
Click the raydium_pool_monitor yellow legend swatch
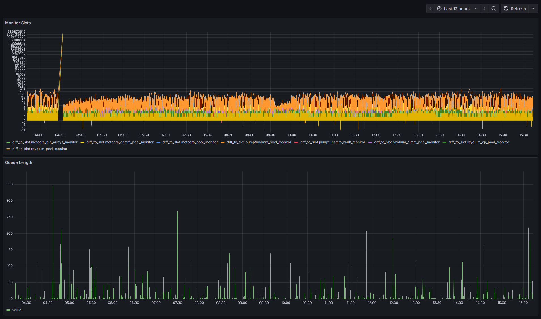click(x=8, y=149)
